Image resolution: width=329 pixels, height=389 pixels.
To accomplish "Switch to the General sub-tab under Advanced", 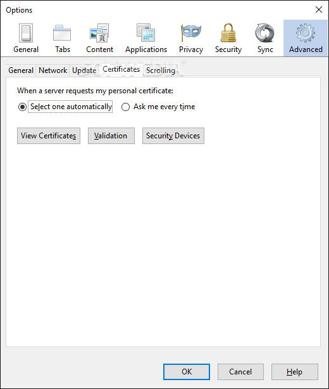I will click(x=21, y=70).
